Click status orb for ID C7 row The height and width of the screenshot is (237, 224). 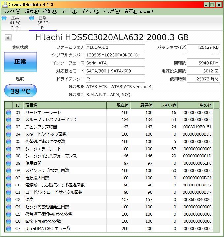tap(9, 228)
